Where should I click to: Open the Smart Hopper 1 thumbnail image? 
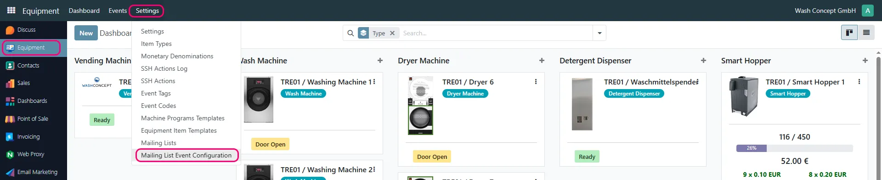[x=744, y=96]
